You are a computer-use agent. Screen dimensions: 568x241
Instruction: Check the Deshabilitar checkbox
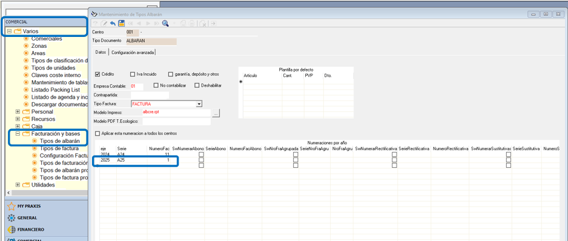197,85
